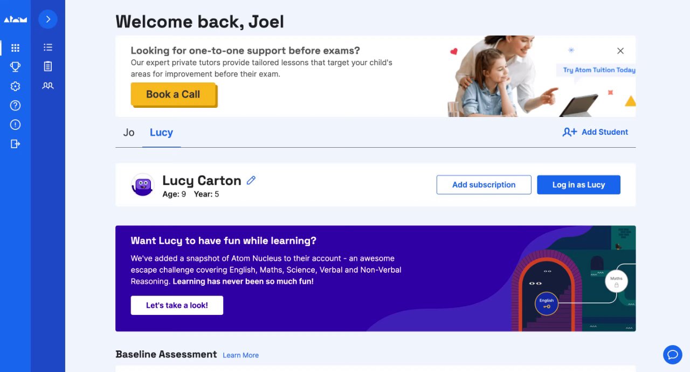Switch to the Jo student tab
The height and width of the screenshot is (372, 690).
coord(129,133)
